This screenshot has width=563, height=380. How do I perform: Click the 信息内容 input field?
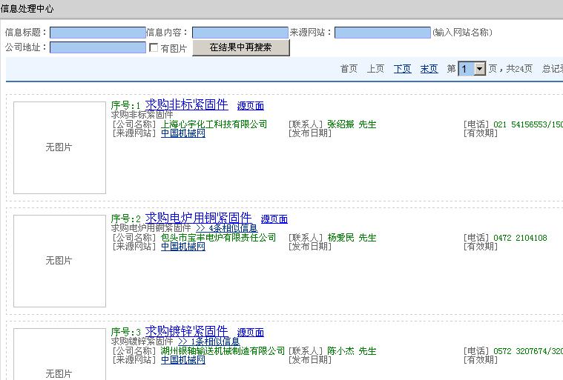pos(240,33)
